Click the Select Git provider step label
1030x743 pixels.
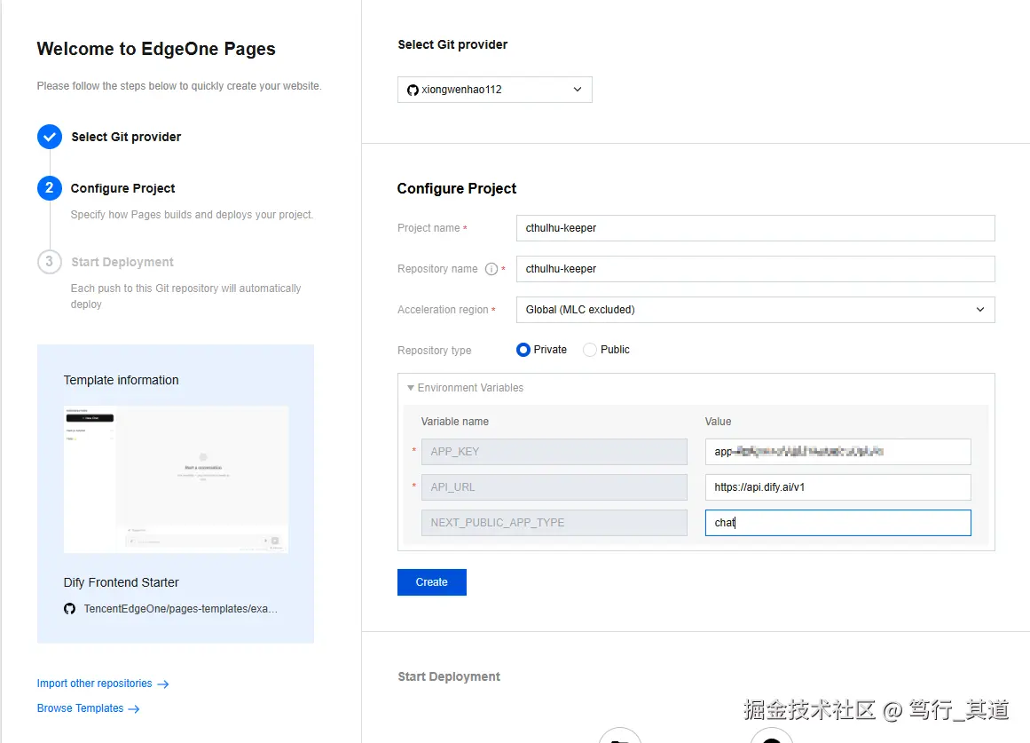click(x=126, y=137)
